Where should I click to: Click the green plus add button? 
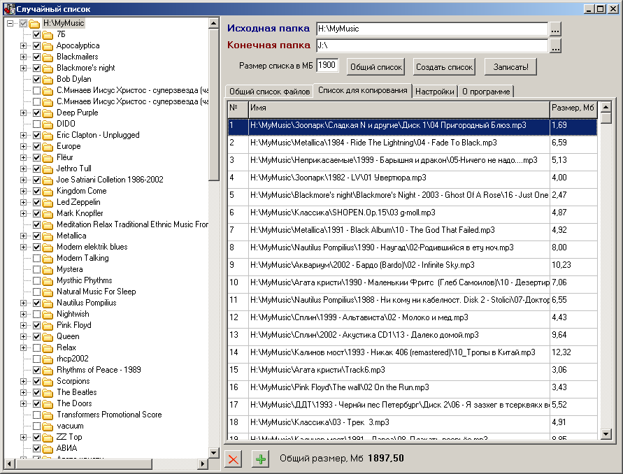[261, 459]
